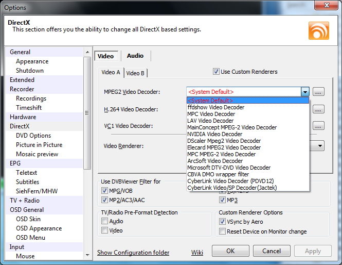Open the Wiki link
The width and height of the screenshot is (342, 265).
click(197, 253)
